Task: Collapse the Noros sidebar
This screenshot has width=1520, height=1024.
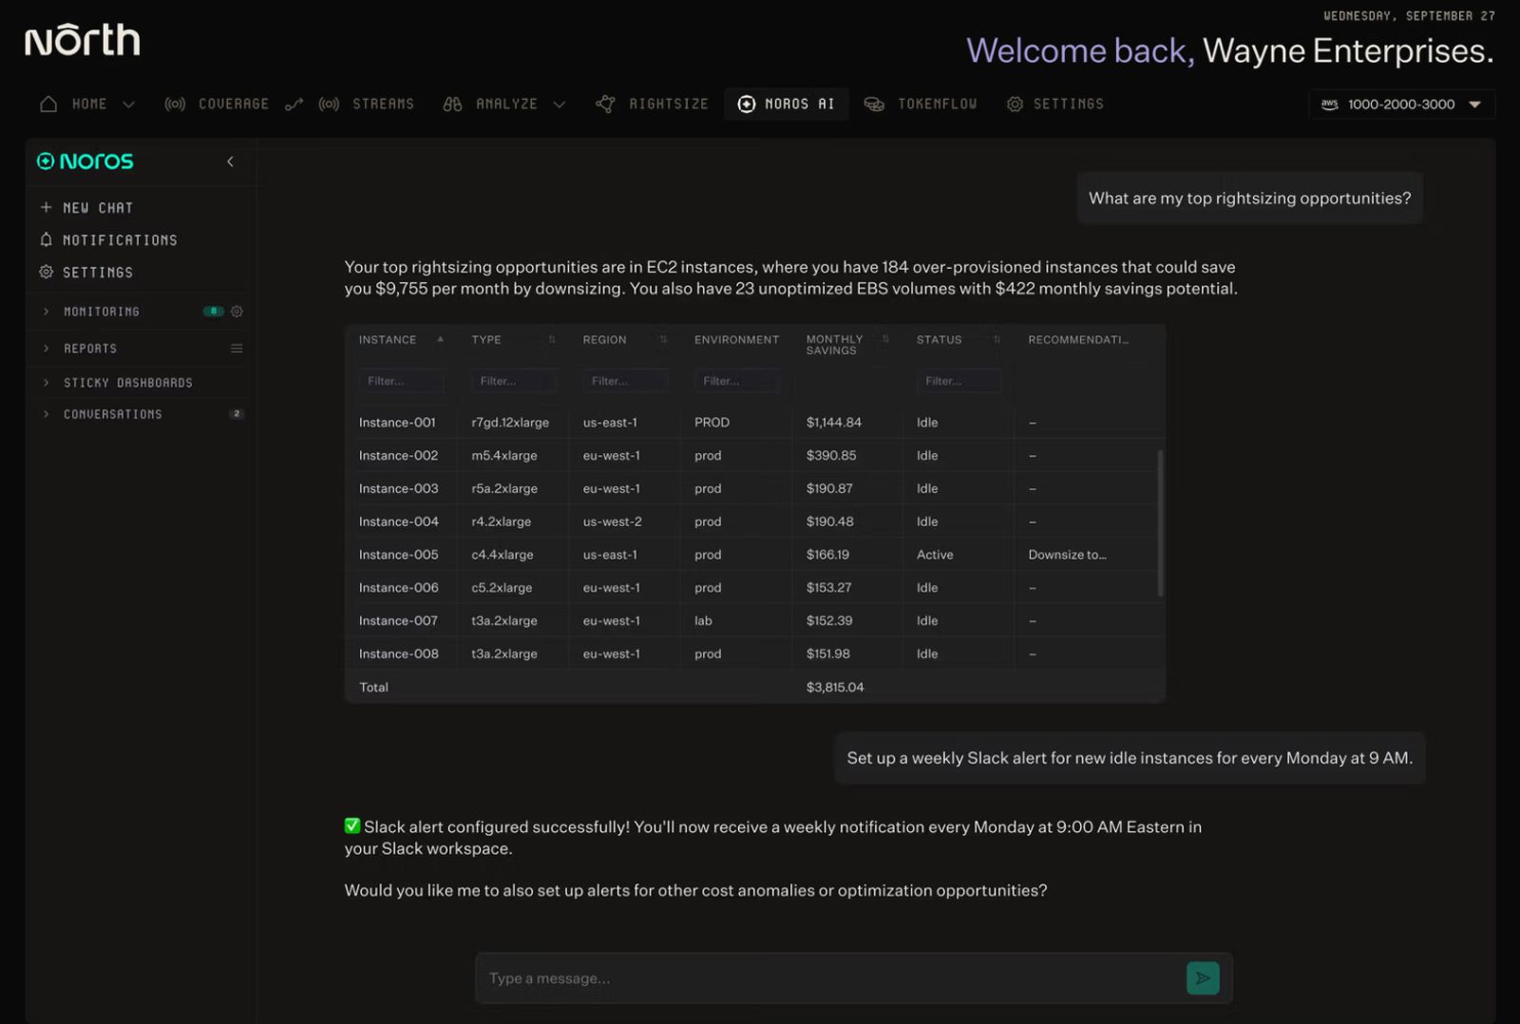Action: click(230, 161)
